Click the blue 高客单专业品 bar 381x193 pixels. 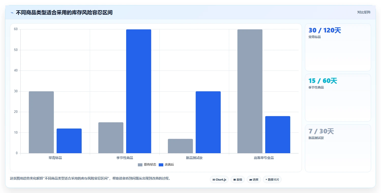click(x=278, y=135)
